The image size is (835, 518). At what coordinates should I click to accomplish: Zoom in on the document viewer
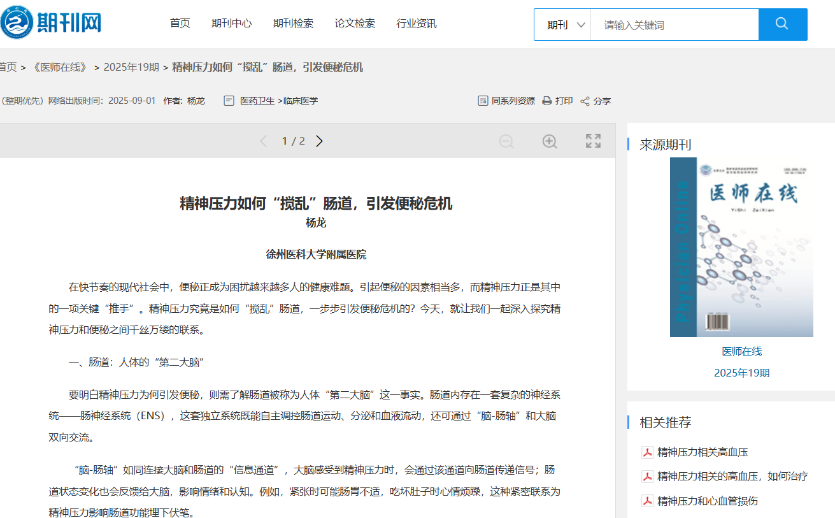coord(550,141)
